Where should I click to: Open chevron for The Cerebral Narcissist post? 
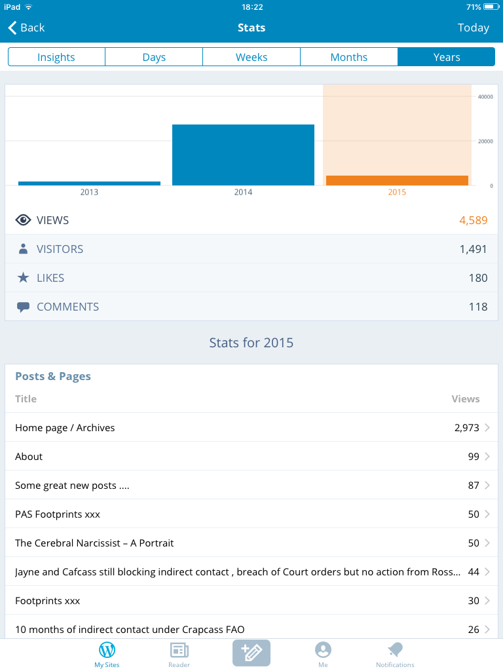tap(487, 543)
